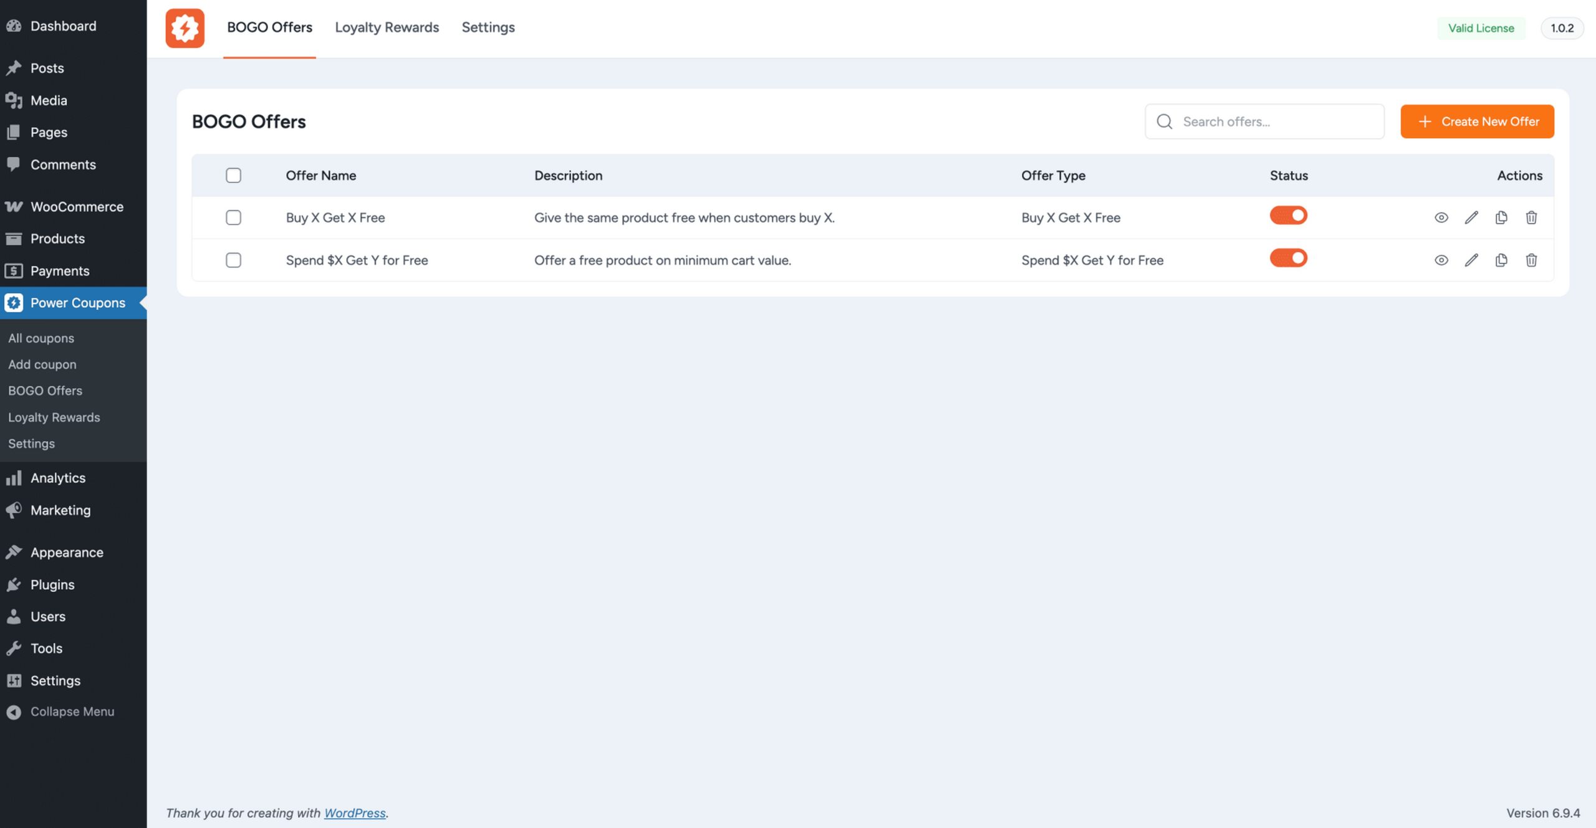The height and width of the screenshot is (828, 1596).
Task: Click Buy X Get X Free offer name
Action: 335,217
